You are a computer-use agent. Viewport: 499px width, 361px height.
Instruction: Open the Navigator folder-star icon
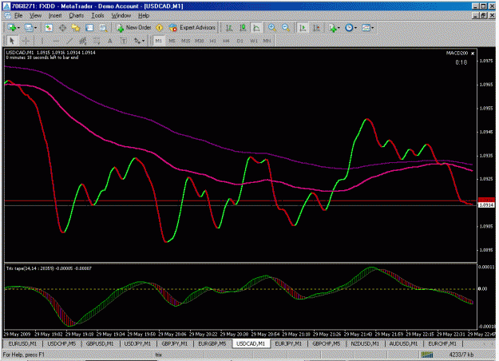(76, 28)
